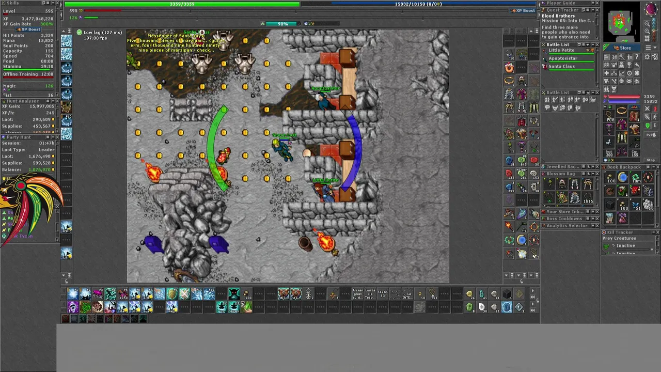Open the chart analytics icon in sidebar grid

(622, 73)
